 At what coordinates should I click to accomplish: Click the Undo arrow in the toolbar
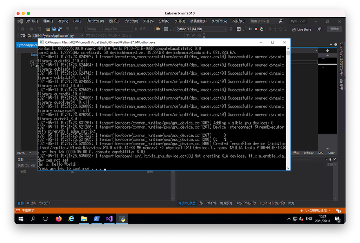coord(67,29)
